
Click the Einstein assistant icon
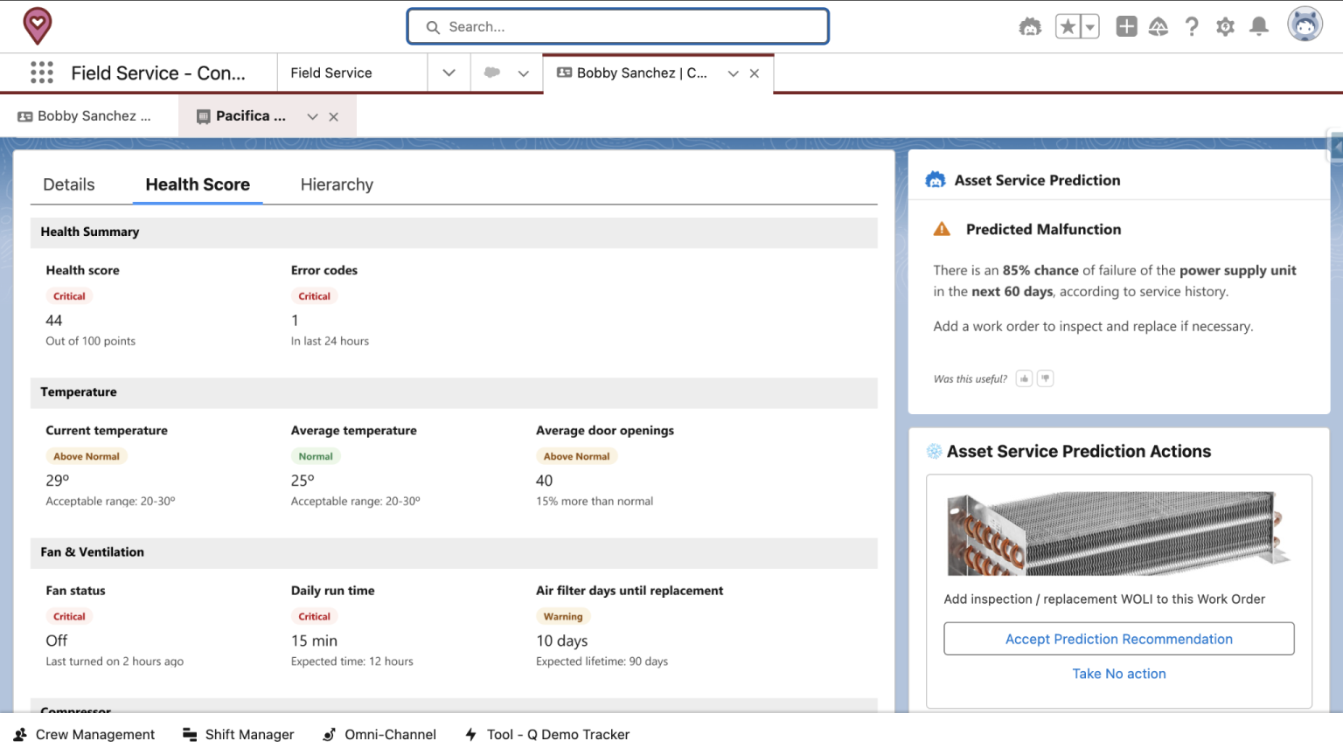click(x=1030, y=26)
